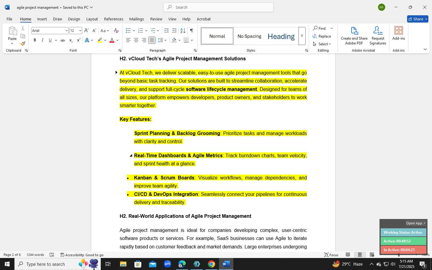Open Change Case Aa dropdown
This screenshot has height=270, width=432.
click(105, 31)
